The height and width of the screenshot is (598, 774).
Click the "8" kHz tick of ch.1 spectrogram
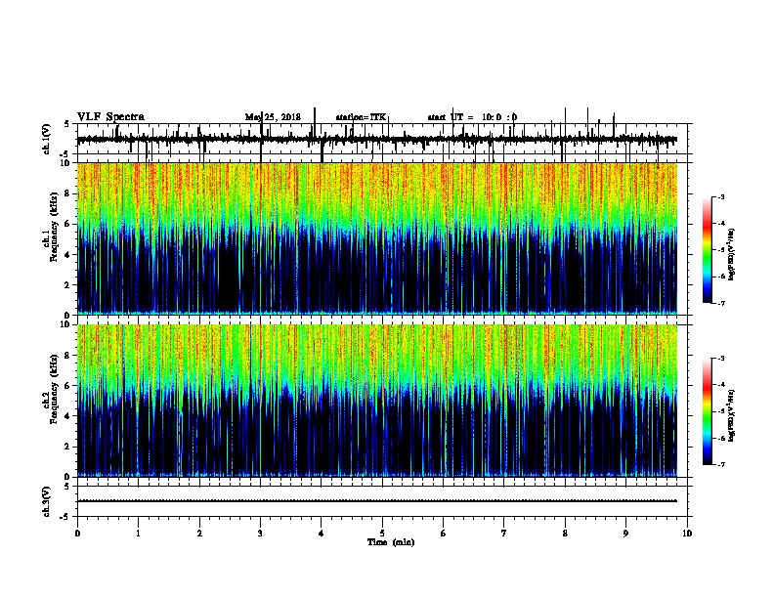tap(68, 193)
